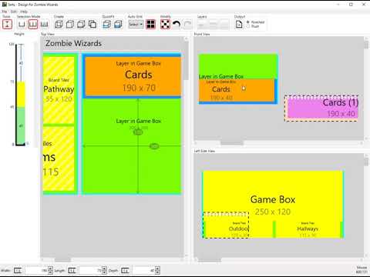
Task: Click the second Create box icon
Action: (70, 25)
